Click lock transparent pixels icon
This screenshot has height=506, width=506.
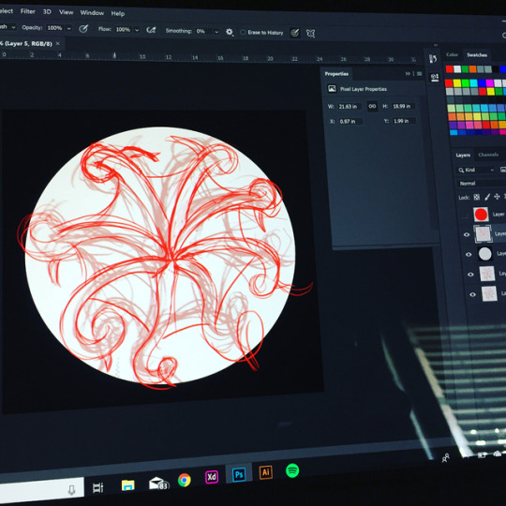[476, 197]
